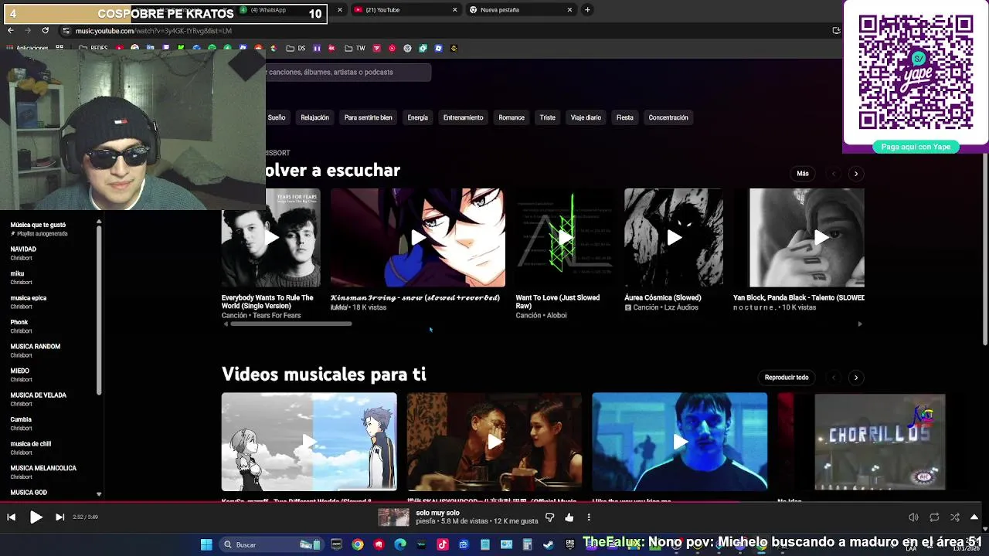Click Reproducir todo button
The image size is (989, 556).
point(787,378)
